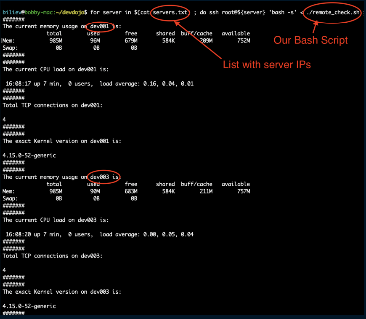Image resolution: width=366 pixels, height=319 pixels.
Task: Click the "Mem:" label in dev003's memory table
Action: (9, 191)
